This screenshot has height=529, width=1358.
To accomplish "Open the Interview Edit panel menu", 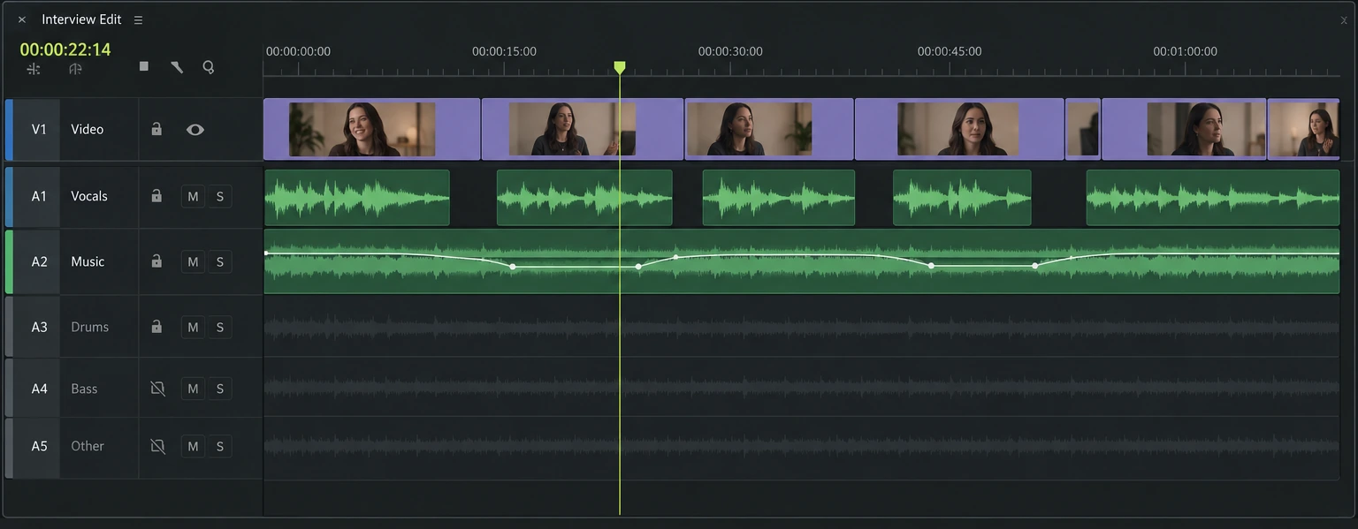I will [138, 19].
